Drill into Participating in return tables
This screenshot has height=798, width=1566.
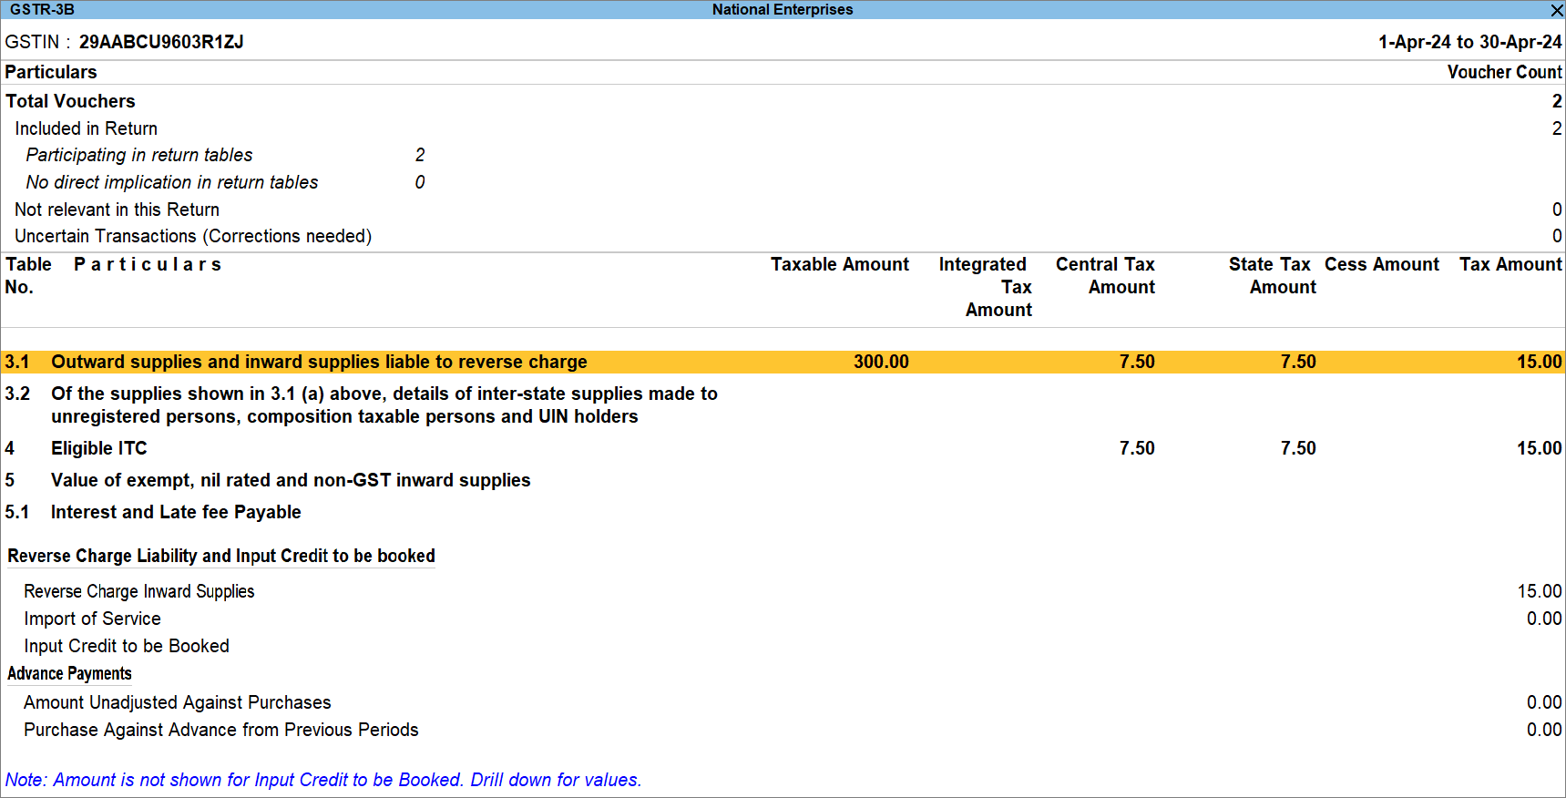coord(139,155)
